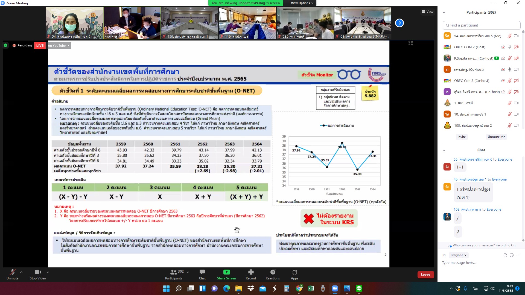The image size is (525, 295).
Task: Open video options arrow beside Stop Video
Action: pyautogui.click(x=48, y=272)
